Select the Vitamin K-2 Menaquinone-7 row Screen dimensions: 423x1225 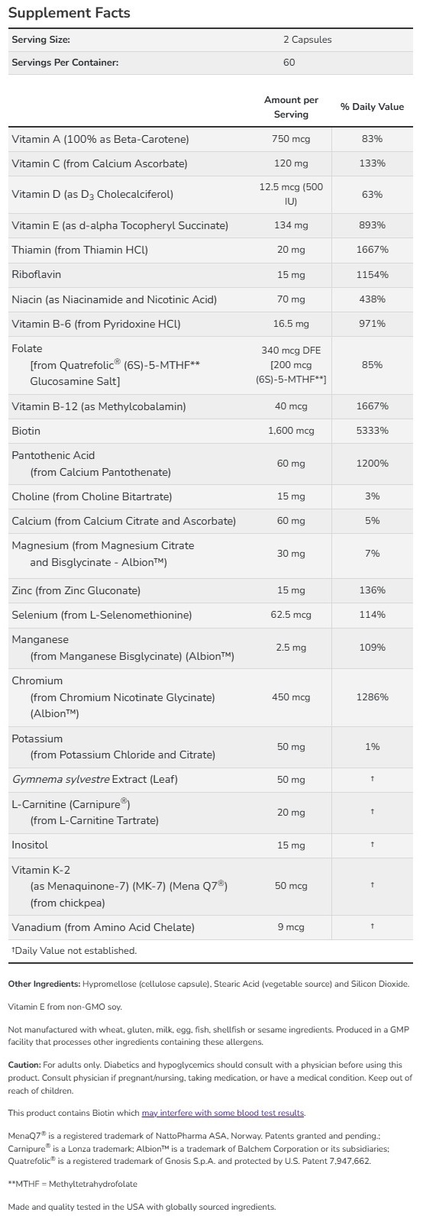click(211, 886)
